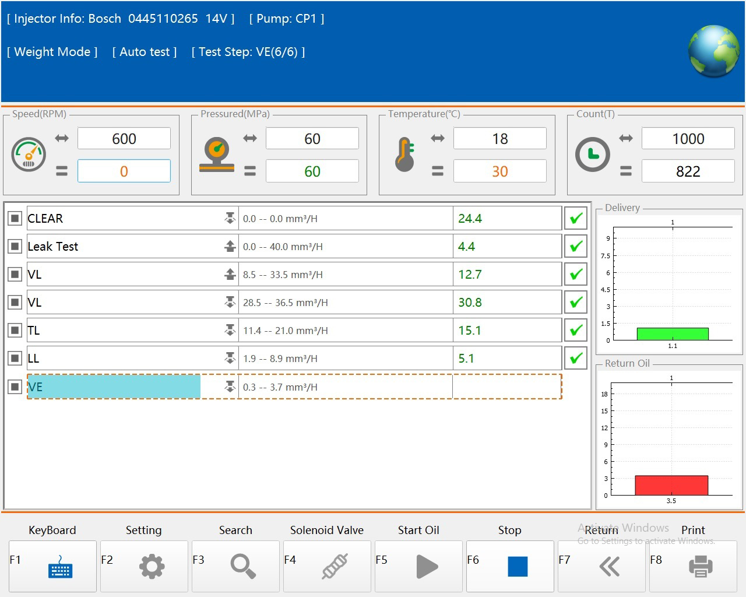Viewport: 746px width, 597px height.
Task: Click the arrow icon on LL row
Action: [x=230, y=359]
